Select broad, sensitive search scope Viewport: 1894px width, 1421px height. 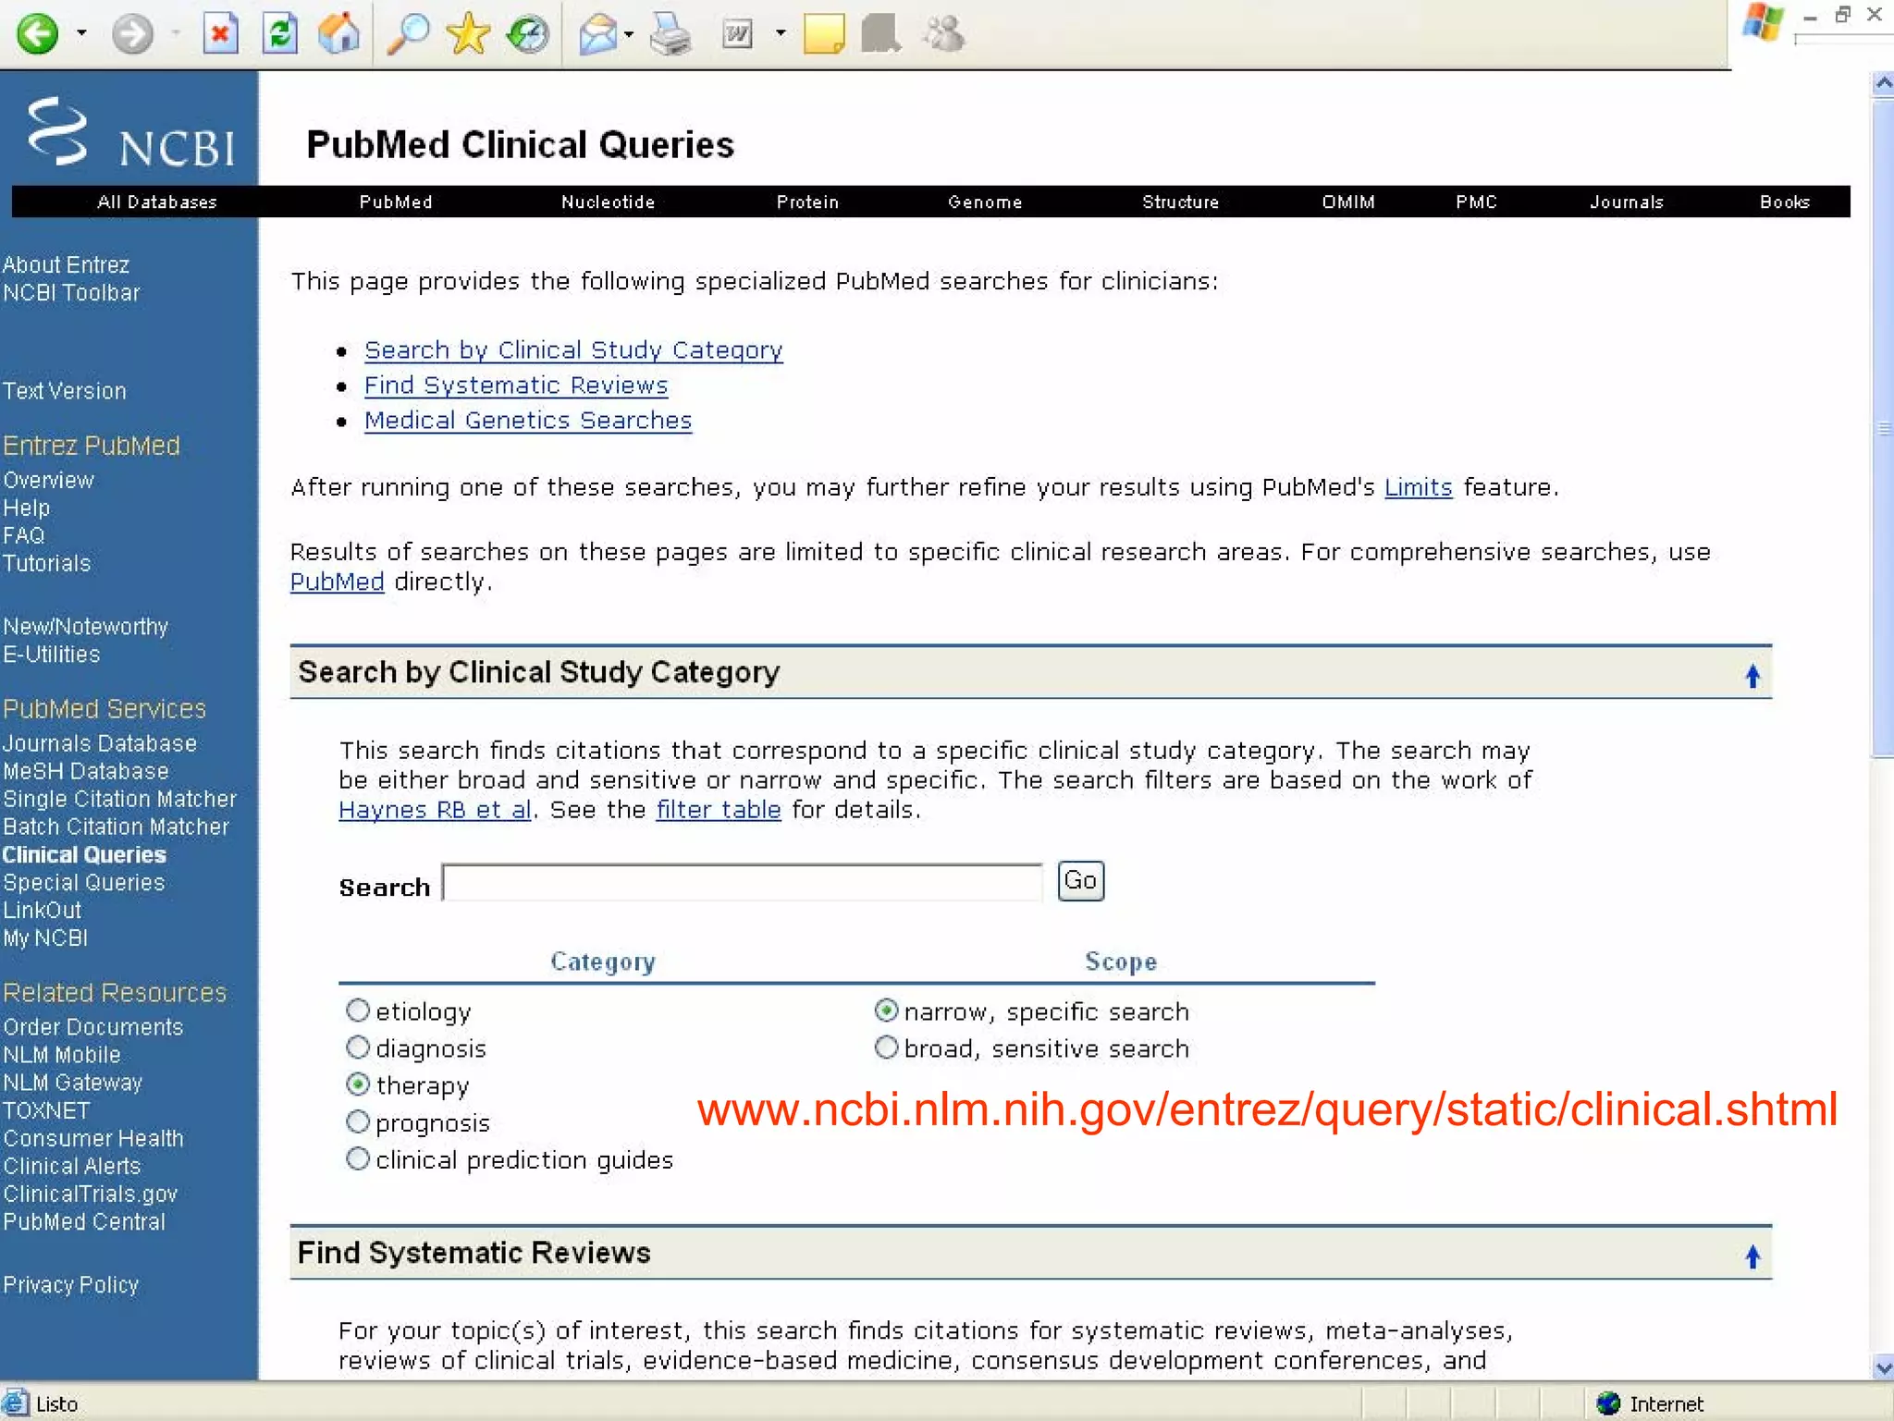pyautogui.click(x=886, y=1047)
